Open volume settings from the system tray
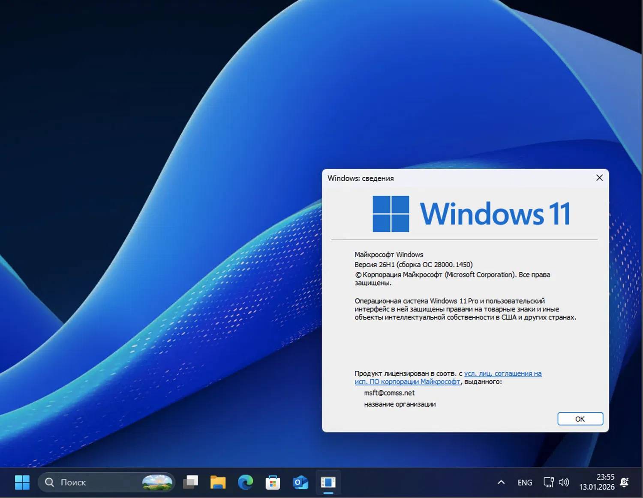This screenshot has height=498, width=643. (565, 482)
